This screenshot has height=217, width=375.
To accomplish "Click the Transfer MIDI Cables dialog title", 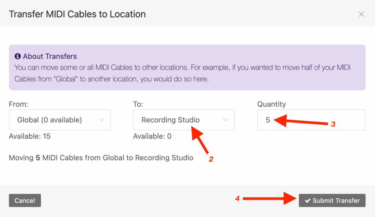I will pyautogui.click(x=77, y=14).
